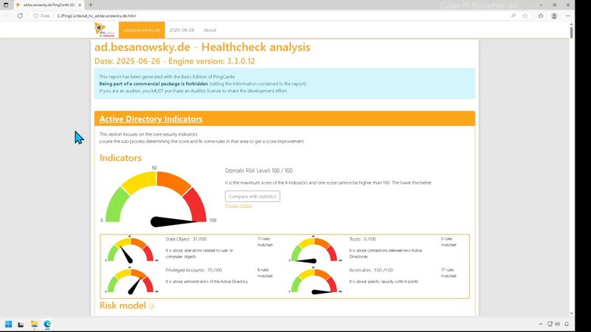Click the browser refresh icon
Screen dimensions: 591x332
[x=20, y=15]
